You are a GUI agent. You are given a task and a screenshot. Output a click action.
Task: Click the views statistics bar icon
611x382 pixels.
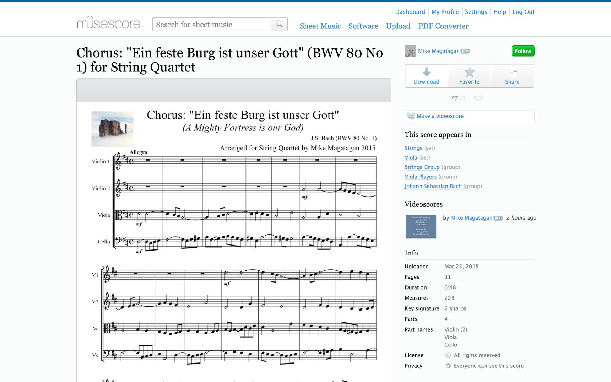point(462,98)
